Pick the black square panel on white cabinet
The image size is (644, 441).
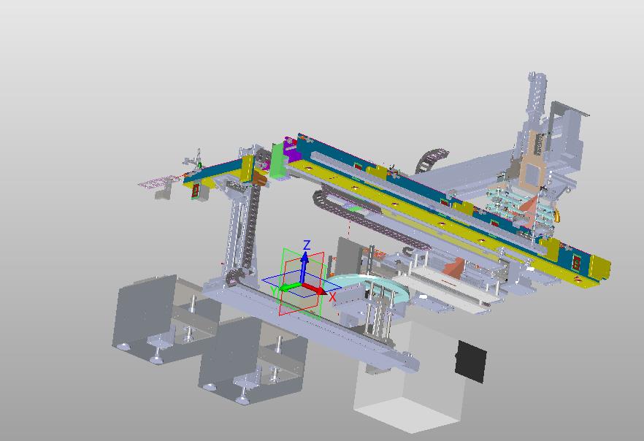click(x=471, y=361)
